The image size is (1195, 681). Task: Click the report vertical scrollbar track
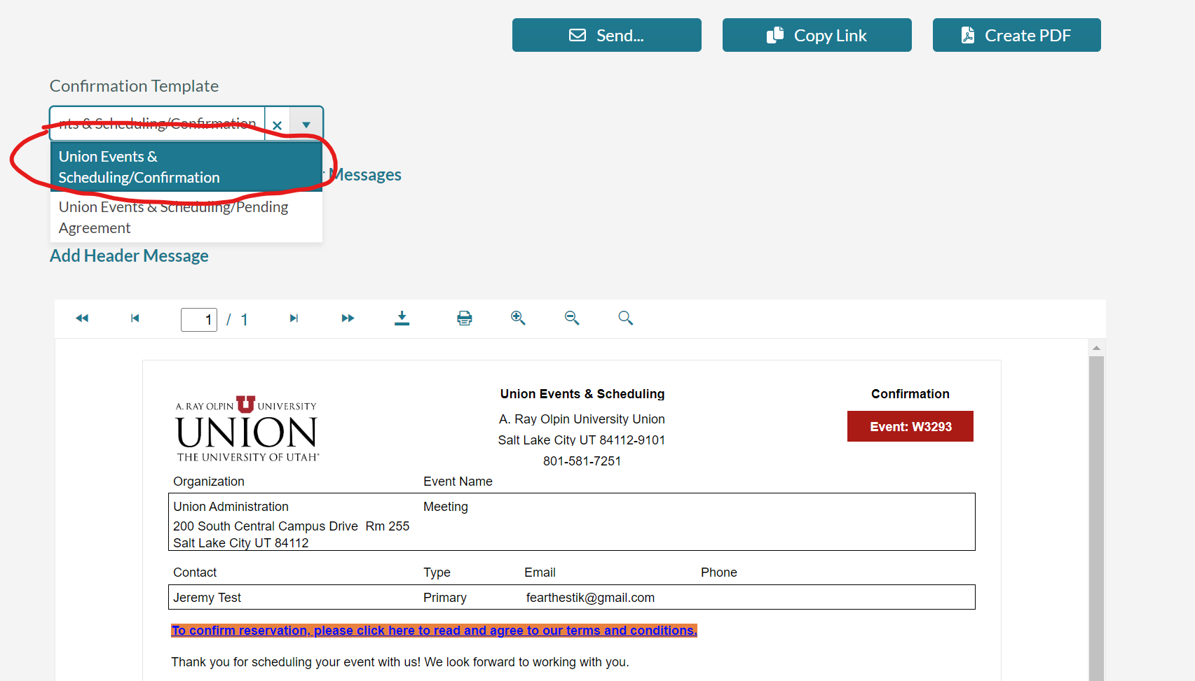(1096, 518)
